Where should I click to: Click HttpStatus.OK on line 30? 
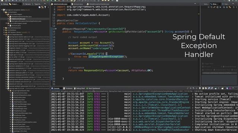[x=141, y=71]
